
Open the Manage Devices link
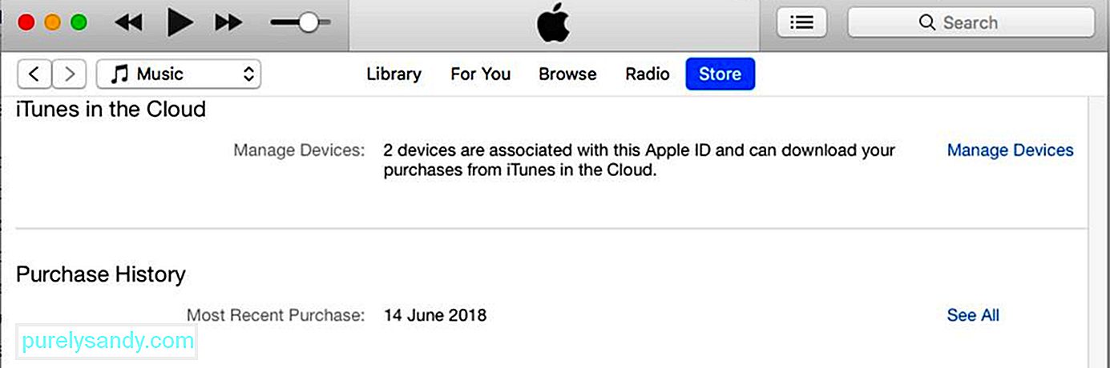(x=1010, y=150)
